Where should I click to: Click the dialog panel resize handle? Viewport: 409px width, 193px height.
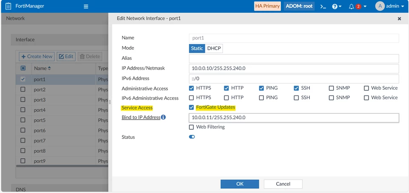(x=110, y=102)
